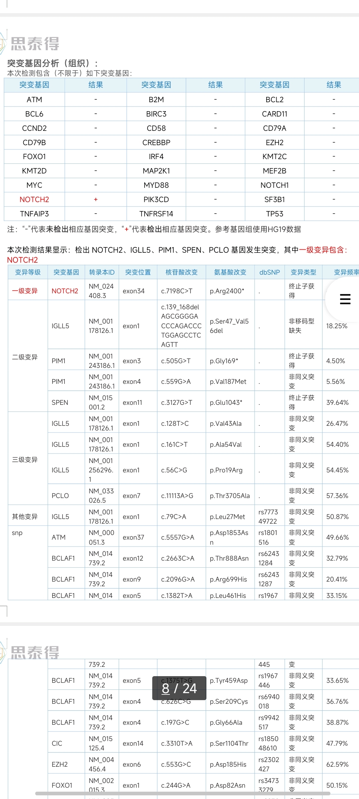Viewport: 359px width, 799px height.
Task: Select amino acid change 'p.Pro19Arg'
Action: (x=226, y=470)
